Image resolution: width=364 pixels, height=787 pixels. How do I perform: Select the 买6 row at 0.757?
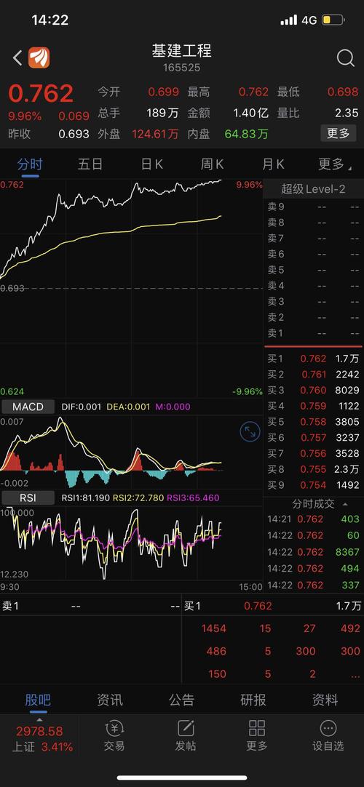[313, 438]
